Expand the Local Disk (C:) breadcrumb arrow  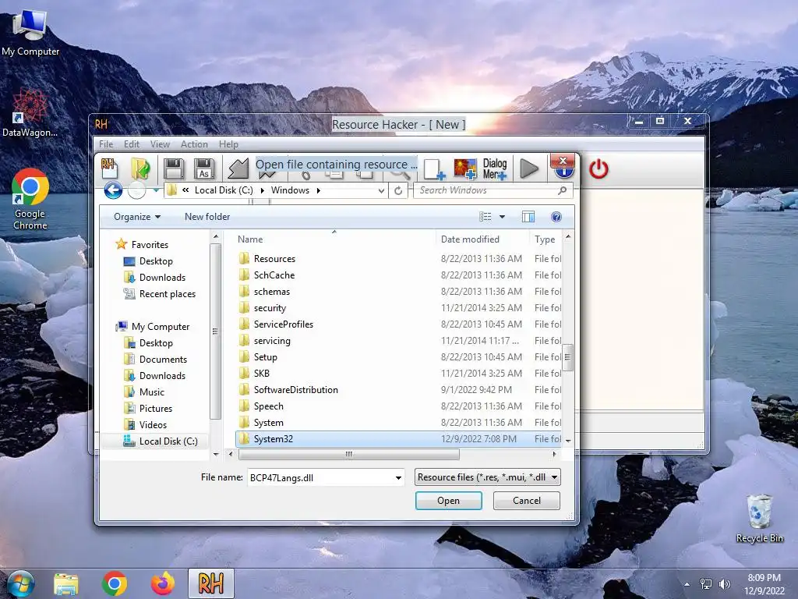[262, 190]
